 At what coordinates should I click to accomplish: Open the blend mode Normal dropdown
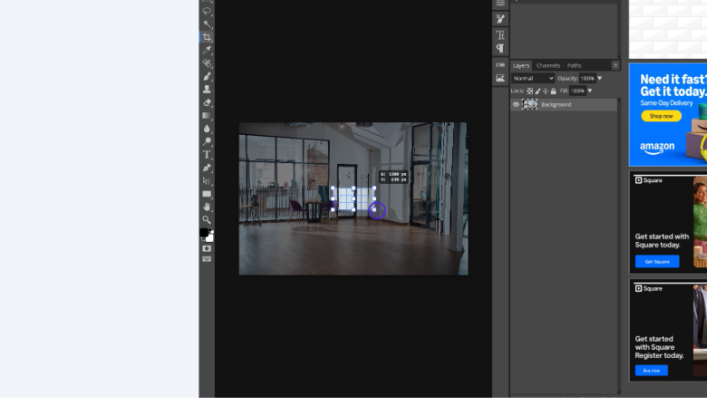point(533,78)
